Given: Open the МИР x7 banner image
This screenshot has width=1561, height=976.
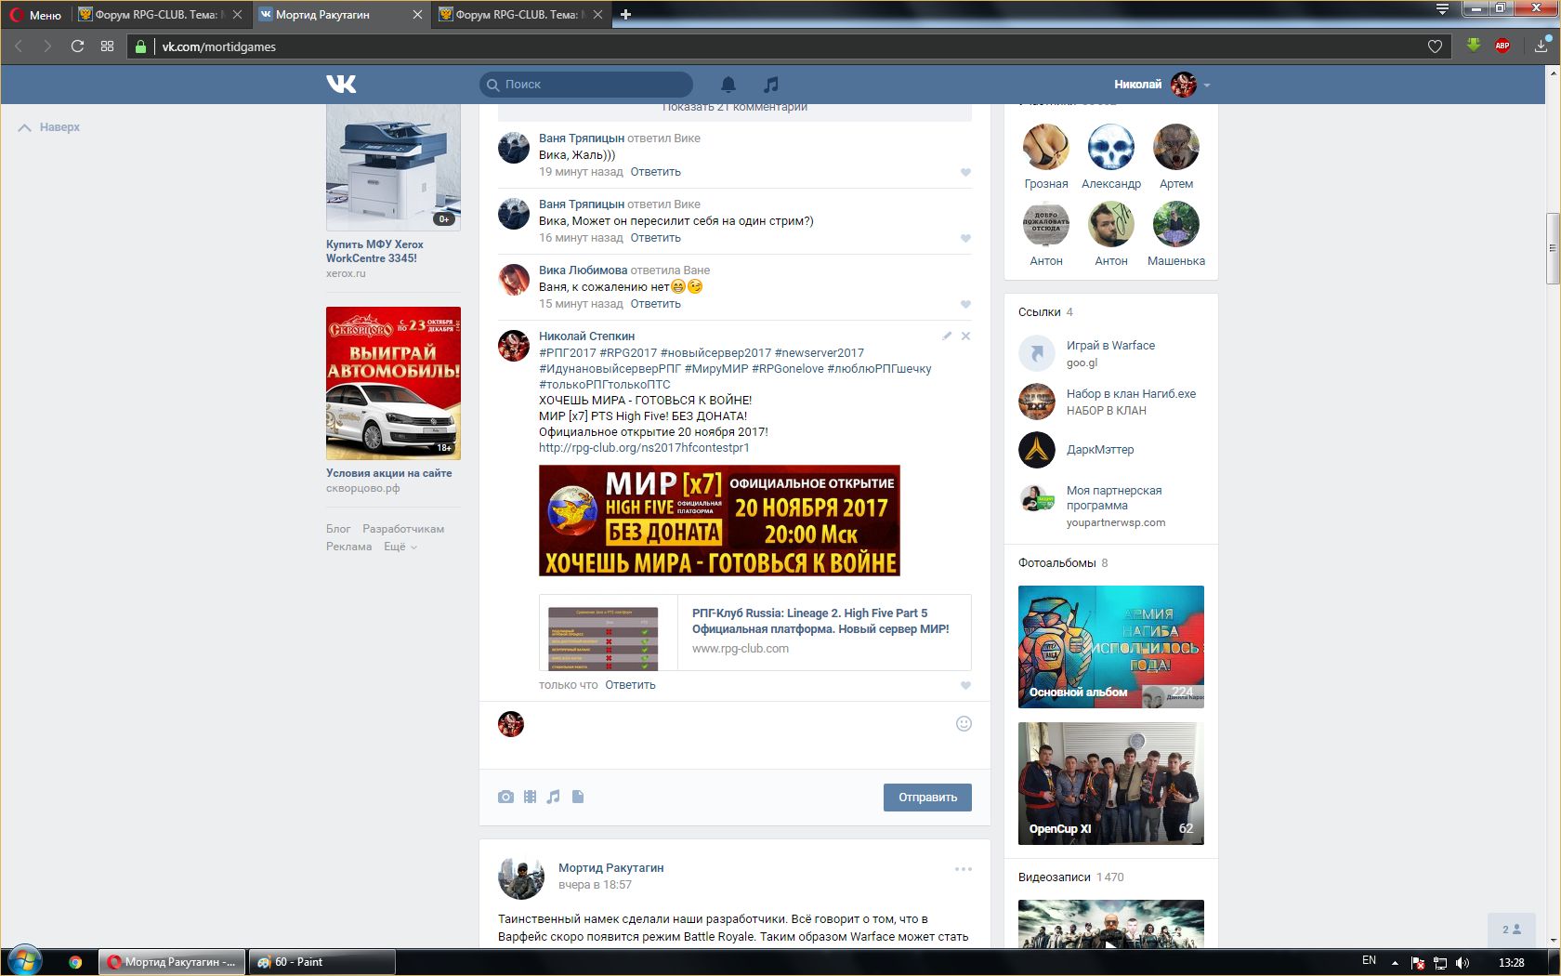Looking at the screenshot, I should tap(719, 521).
